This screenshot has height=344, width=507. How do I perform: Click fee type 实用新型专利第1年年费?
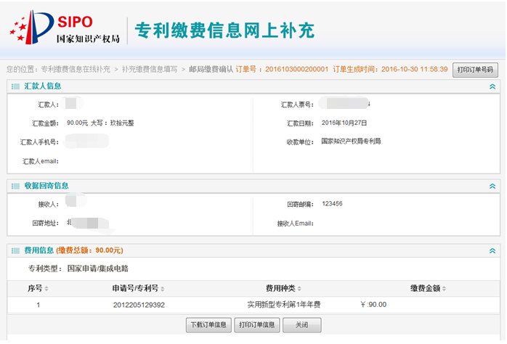[283, 305]
